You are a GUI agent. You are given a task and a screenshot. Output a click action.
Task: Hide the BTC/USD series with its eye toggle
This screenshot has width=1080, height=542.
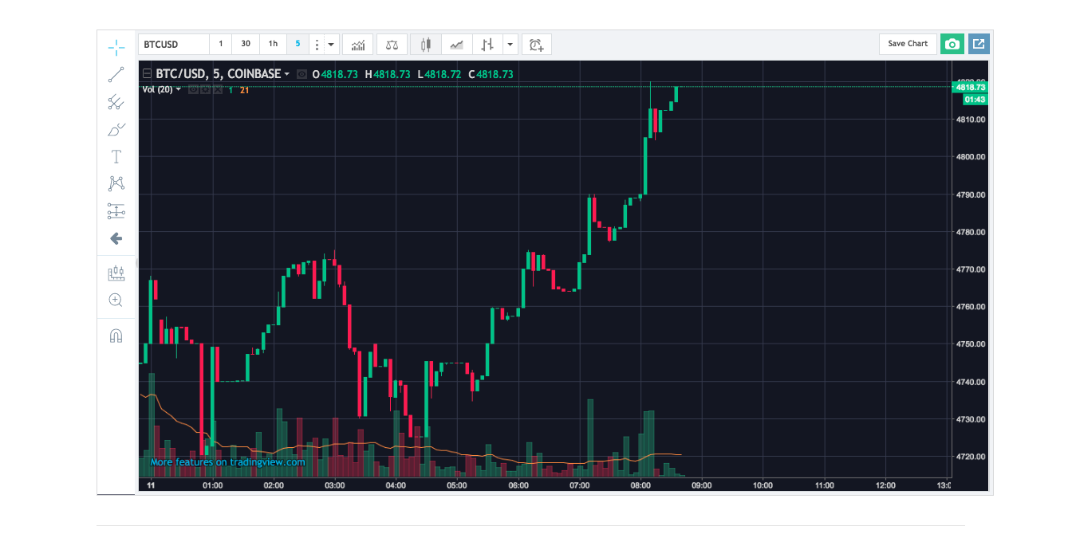(x=302, y=73)
